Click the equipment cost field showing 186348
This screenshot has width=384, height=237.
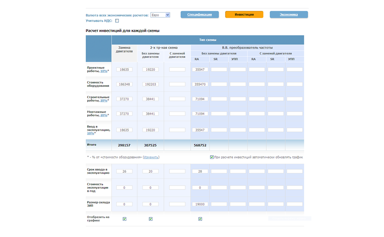[x=124, y=84]
